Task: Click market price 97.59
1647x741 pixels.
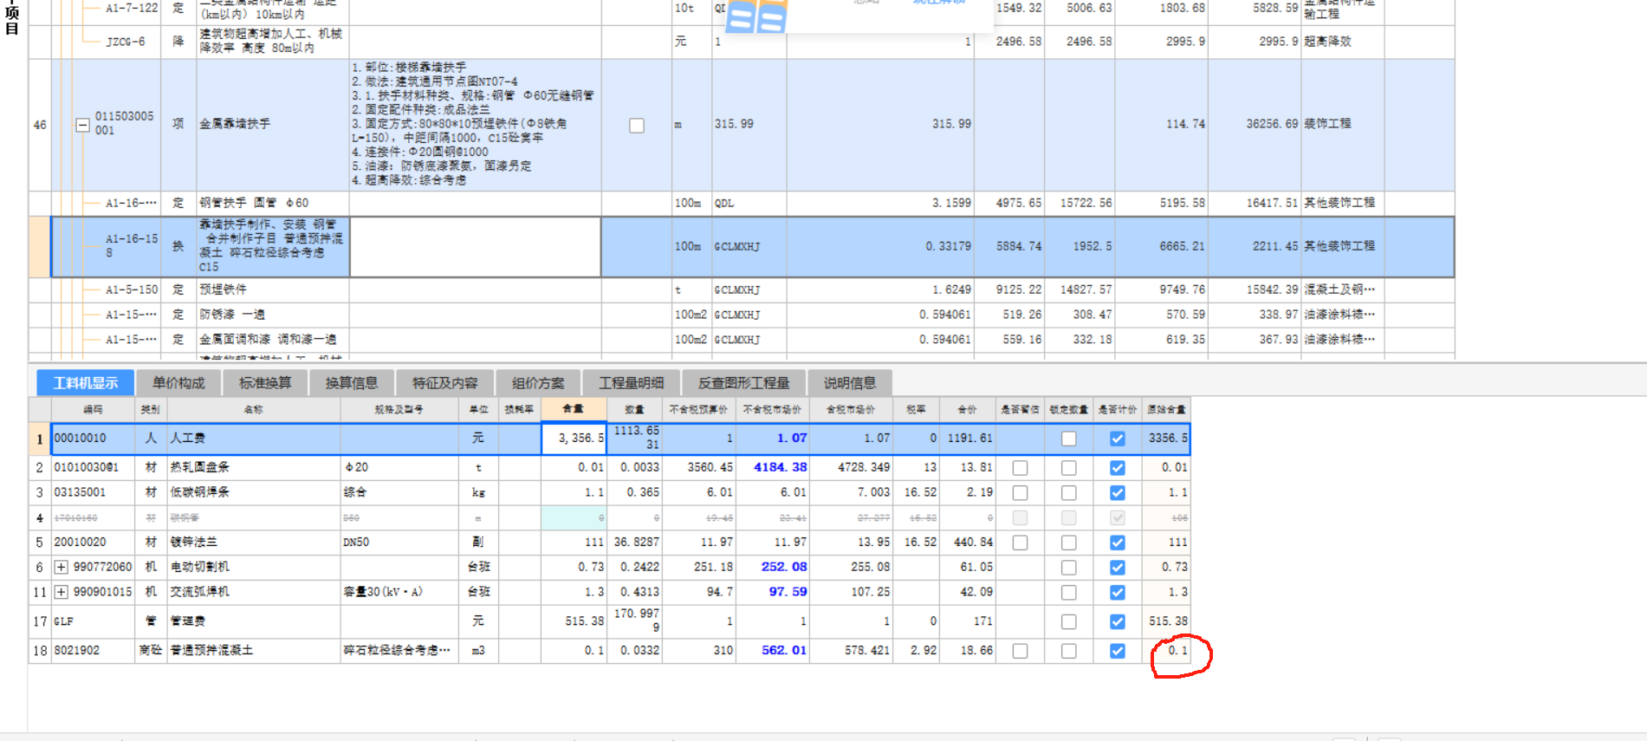Action: click(x=788, y=592)
